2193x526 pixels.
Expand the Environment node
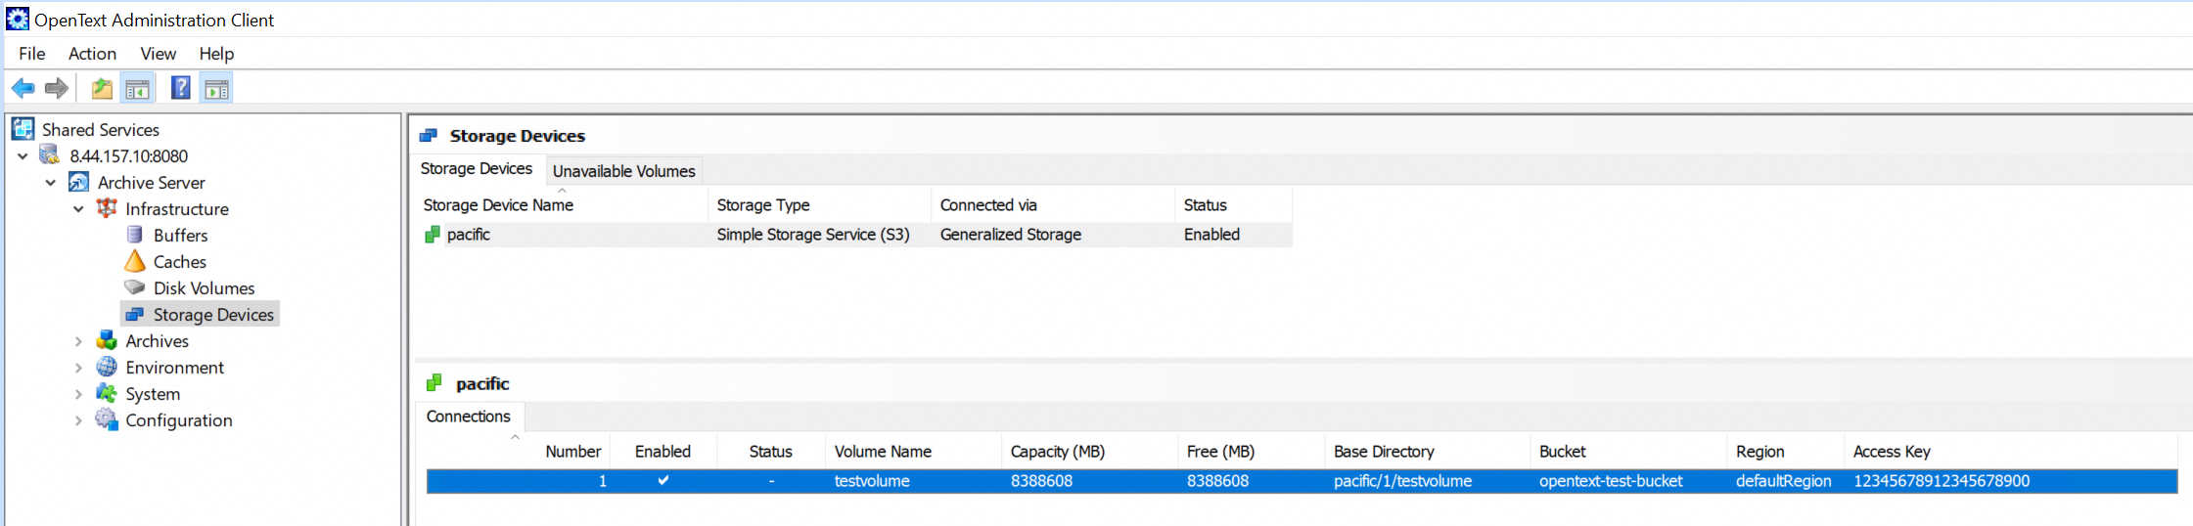pyautogui.click(x=79, y=368)
